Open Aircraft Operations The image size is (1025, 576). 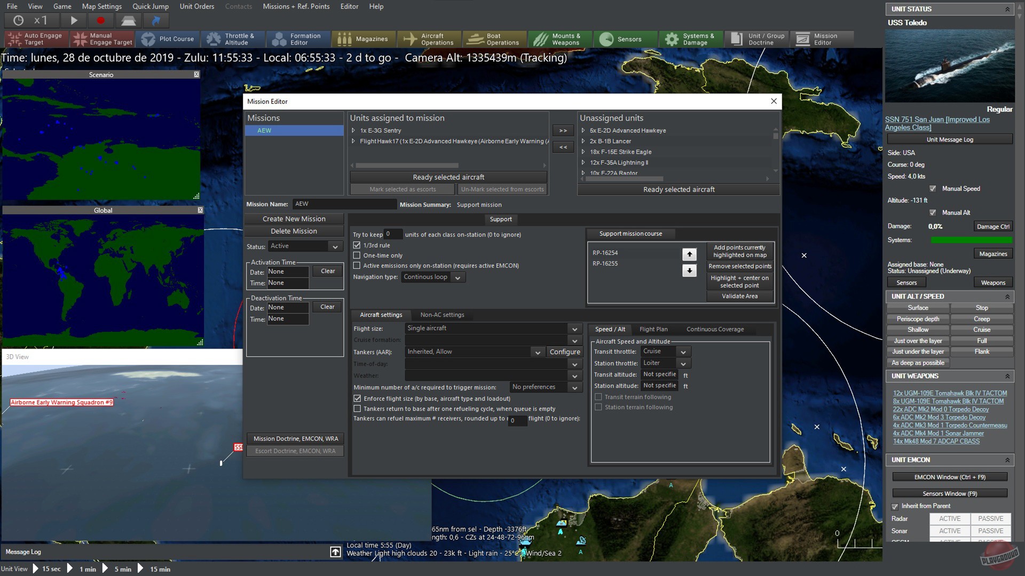click(x=429, y=38)
